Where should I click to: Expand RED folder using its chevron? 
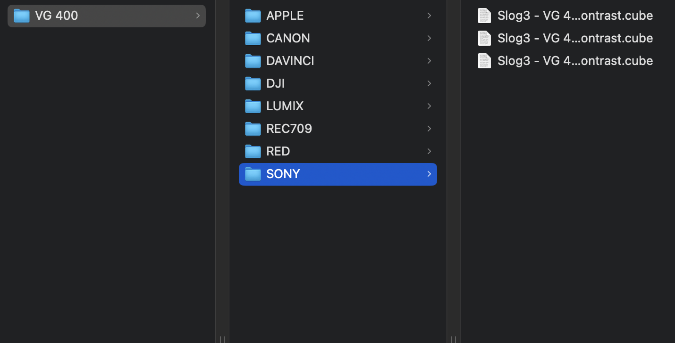pos(429,151)
